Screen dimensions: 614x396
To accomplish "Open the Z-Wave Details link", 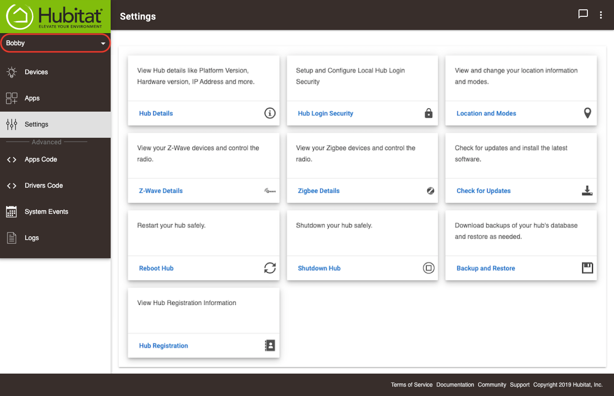I will tap(161, 191).
